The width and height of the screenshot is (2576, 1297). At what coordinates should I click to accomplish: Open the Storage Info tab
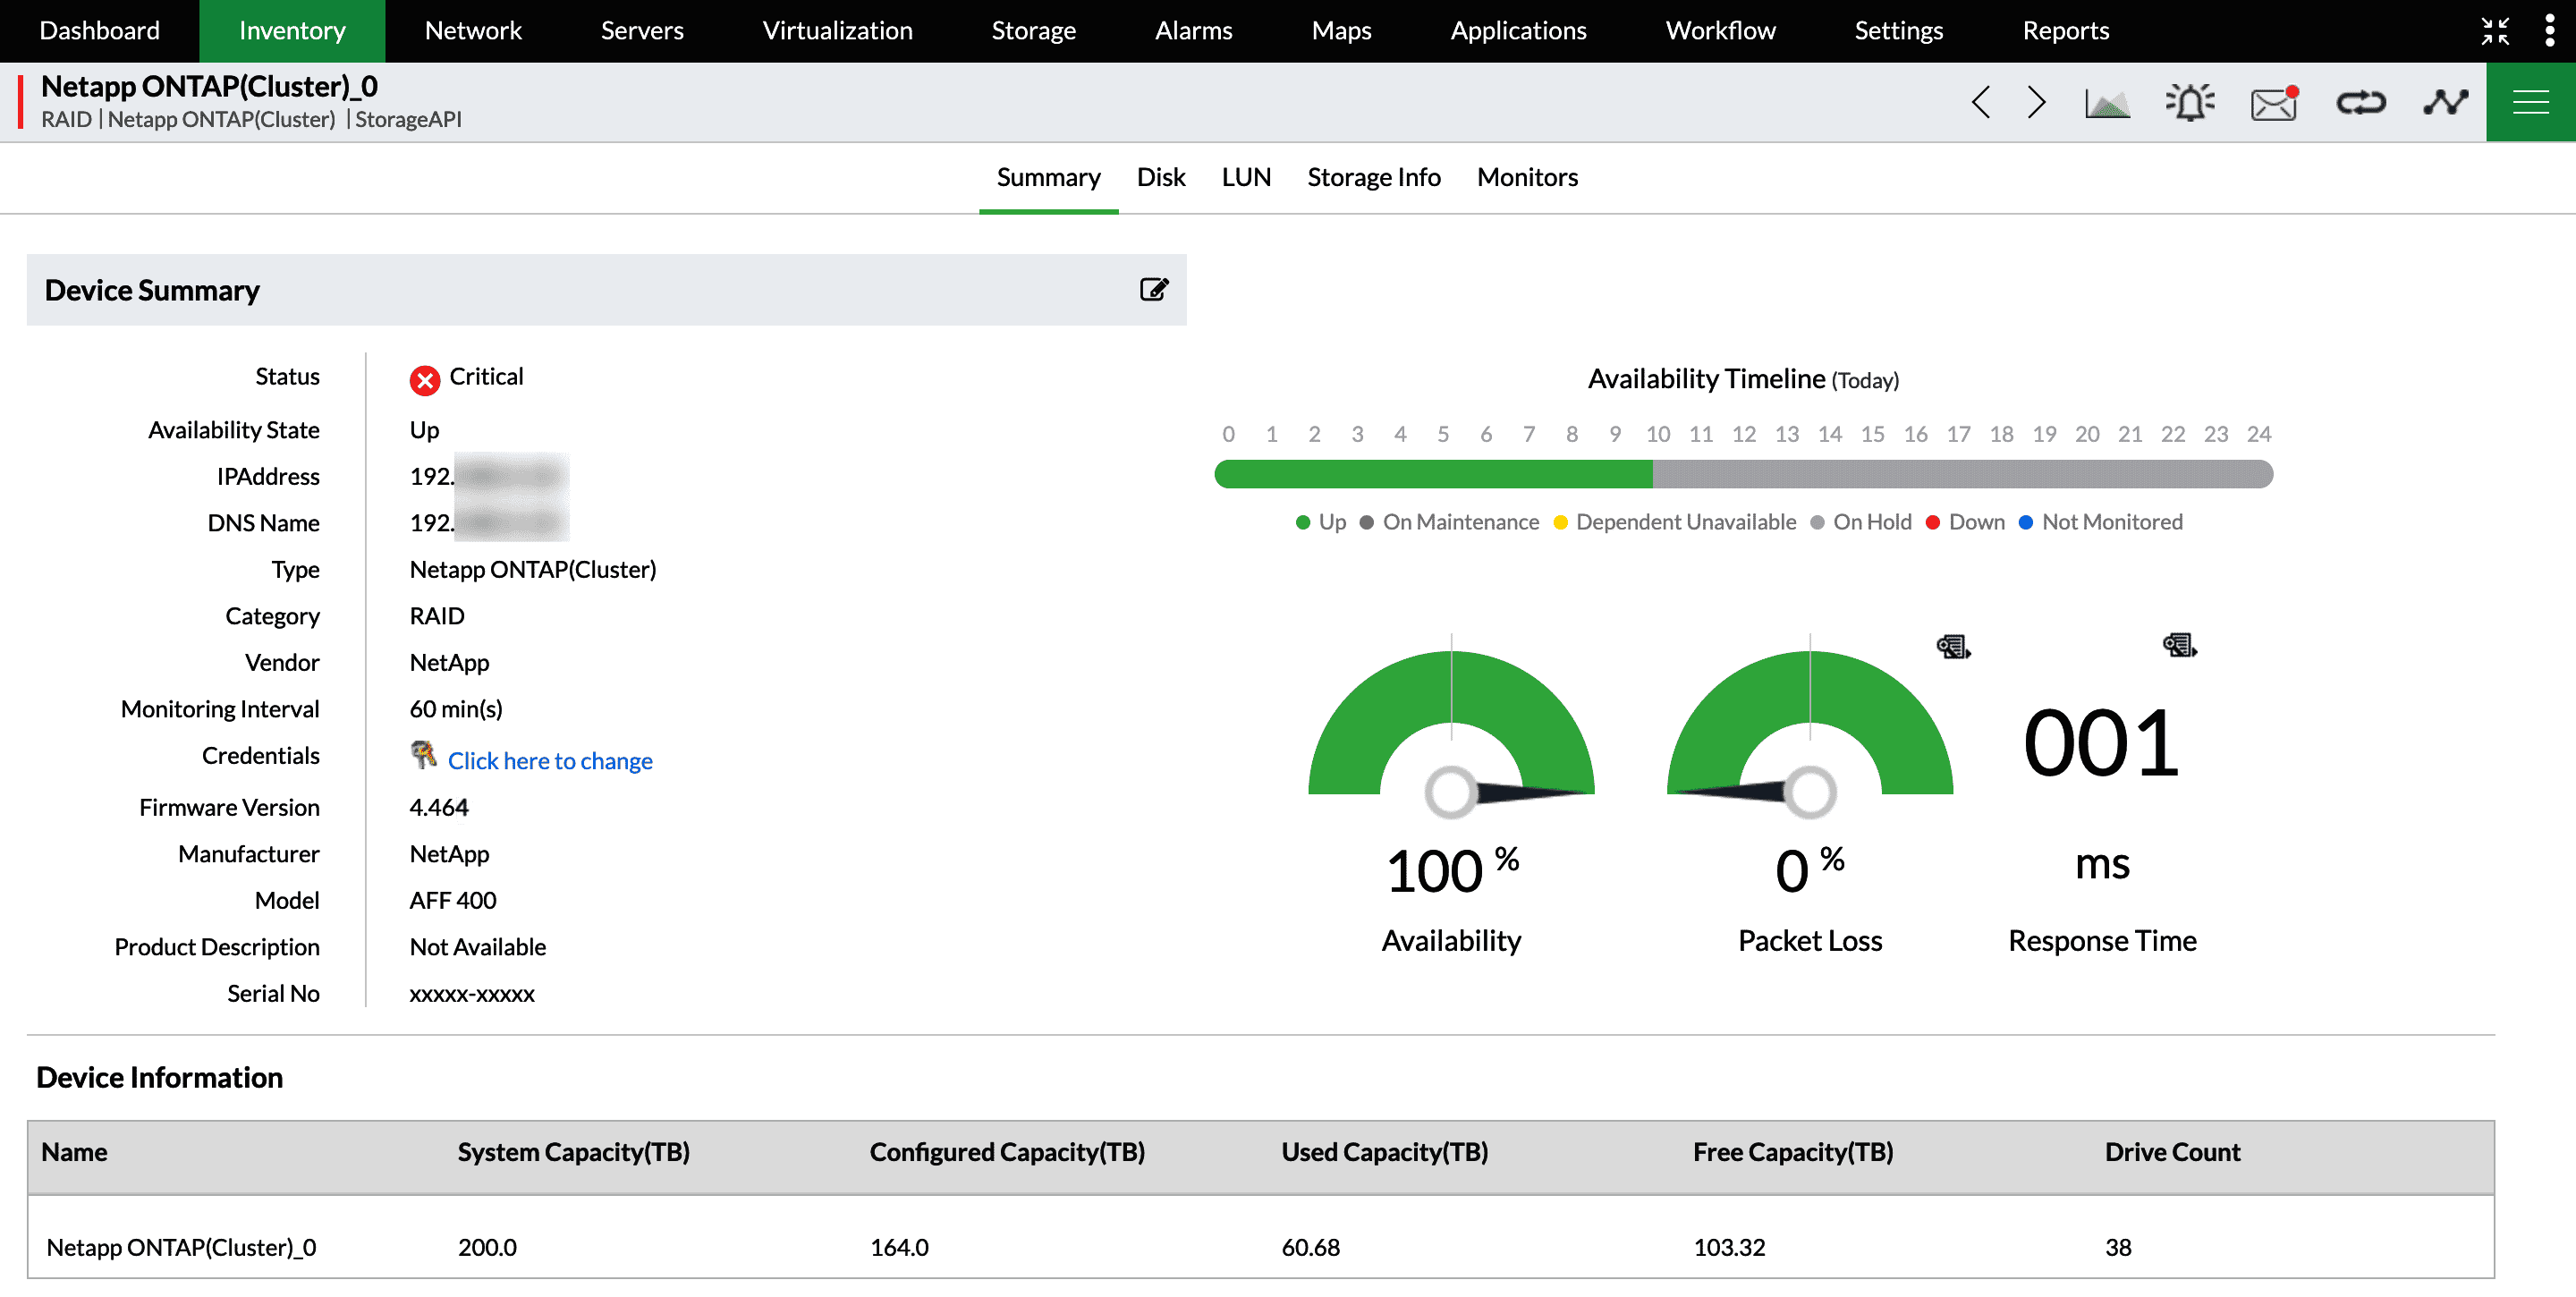click(1374, 177)
